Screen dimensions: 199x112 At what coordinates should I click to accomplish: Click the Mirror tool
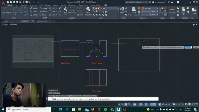[x=43, y=12]
